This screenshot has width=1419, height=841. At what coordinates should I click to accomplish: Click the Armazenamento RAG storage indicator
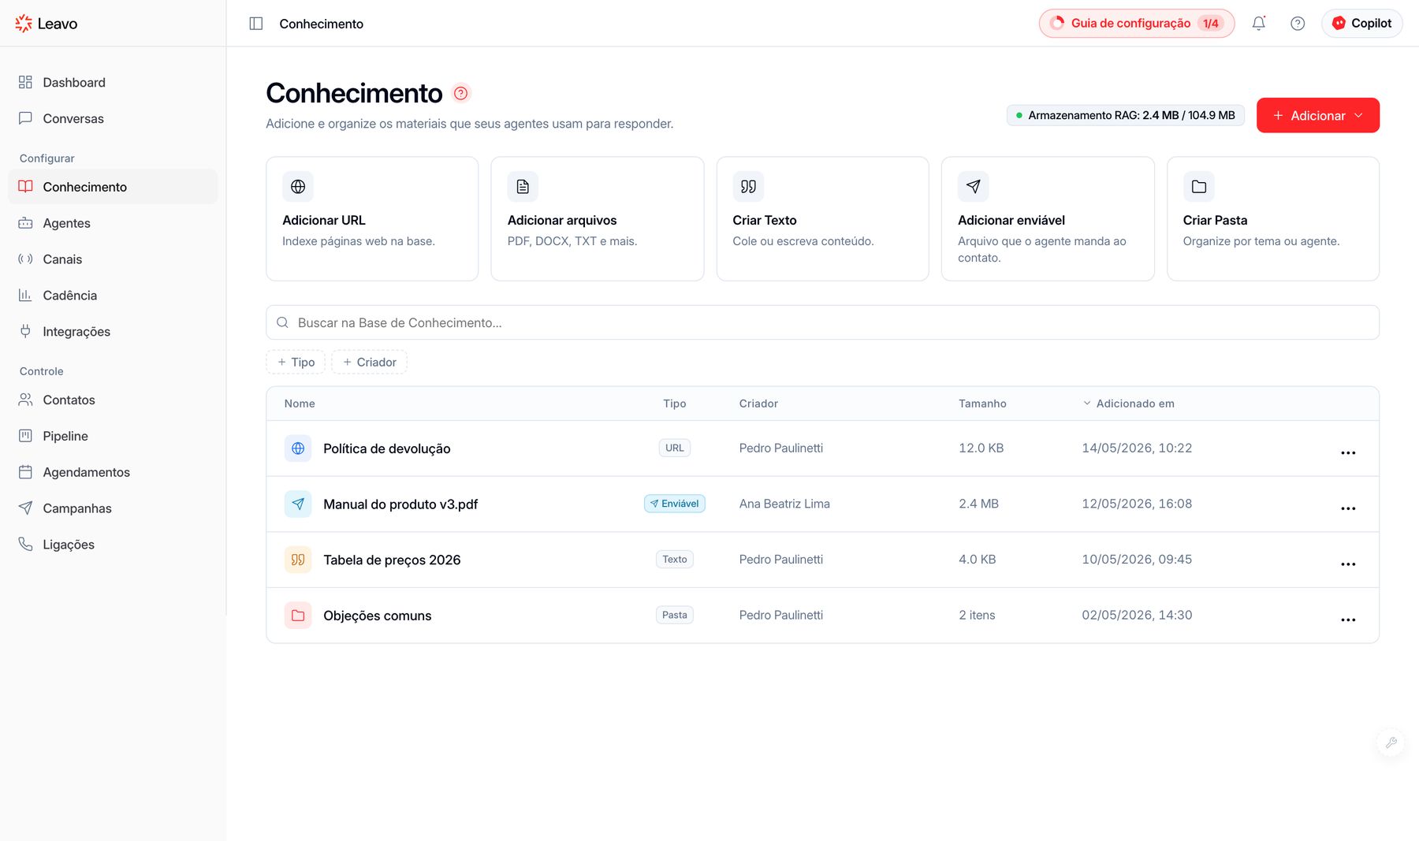tap(1125, 115)
